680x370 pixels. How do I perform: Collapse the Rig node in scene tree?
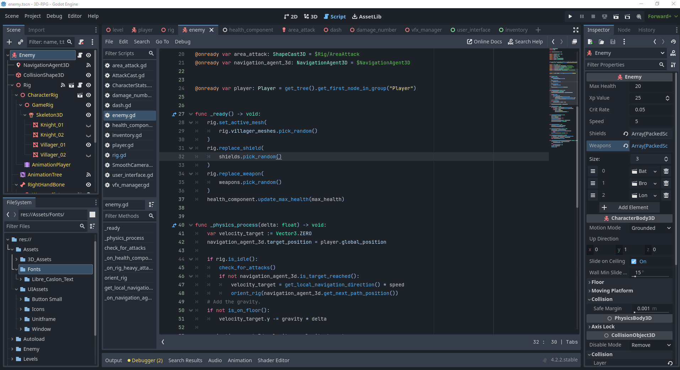[x=12, y=85]
